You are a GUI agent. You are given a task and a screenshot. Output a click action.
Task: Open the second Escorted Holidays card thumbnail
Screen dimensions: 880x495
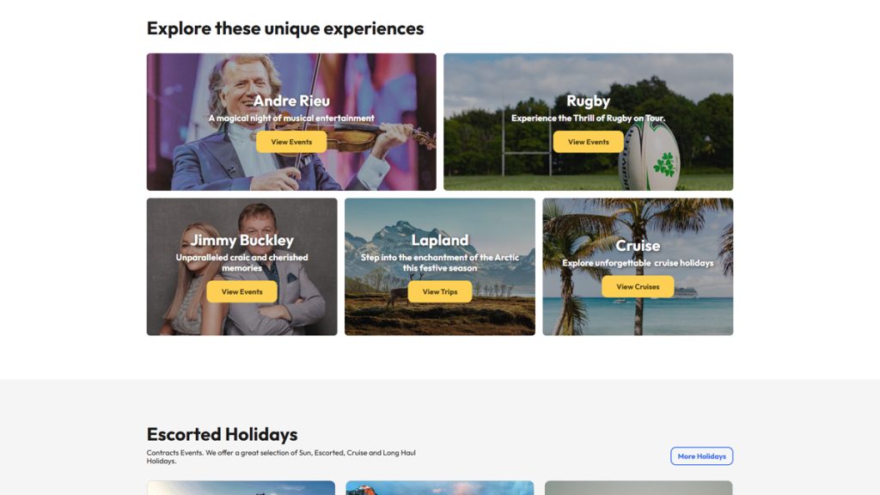(x=440, y=488)
